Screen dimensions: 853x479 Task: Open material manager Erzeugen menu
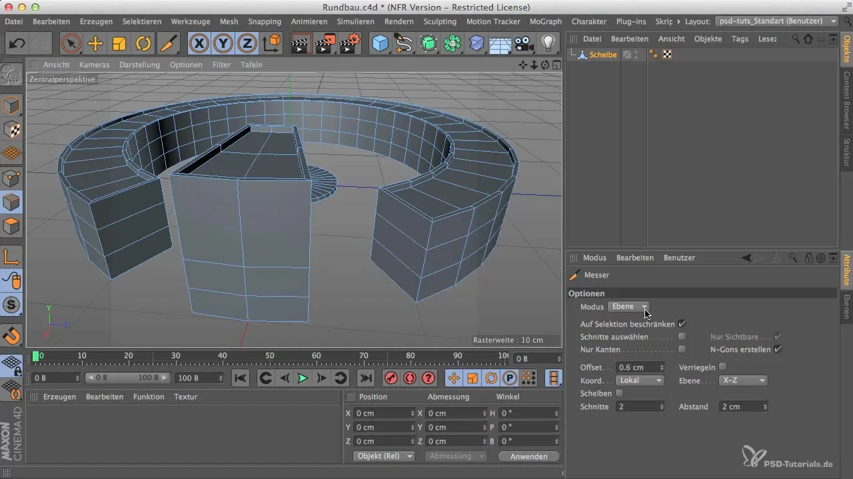tap(59, 397)
